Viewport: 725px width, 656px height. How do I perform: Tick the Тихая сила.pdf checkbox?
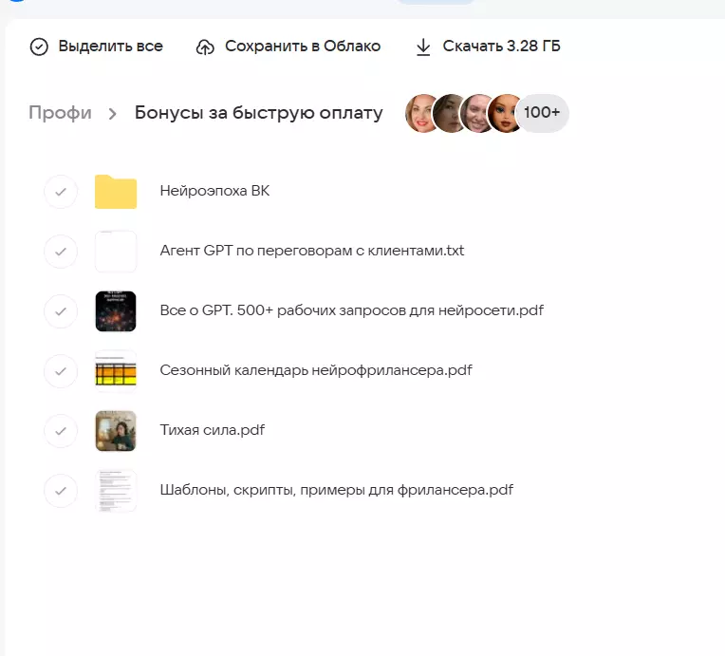61,431
